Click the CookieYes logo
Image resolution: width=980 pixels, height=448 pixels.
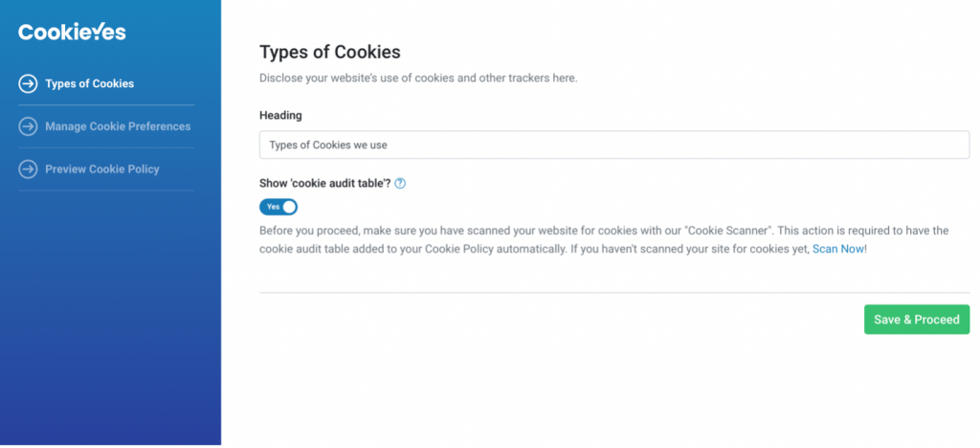[x=72, y=32]
